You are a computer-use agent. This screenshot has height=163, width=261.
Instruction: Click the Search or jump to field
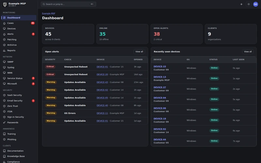[69, 4]
